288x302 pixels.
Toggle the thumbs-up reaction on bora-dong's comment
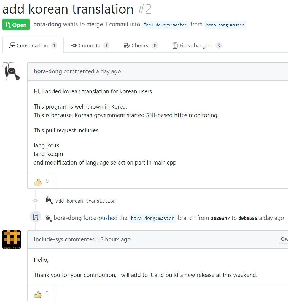click(41, 181)
